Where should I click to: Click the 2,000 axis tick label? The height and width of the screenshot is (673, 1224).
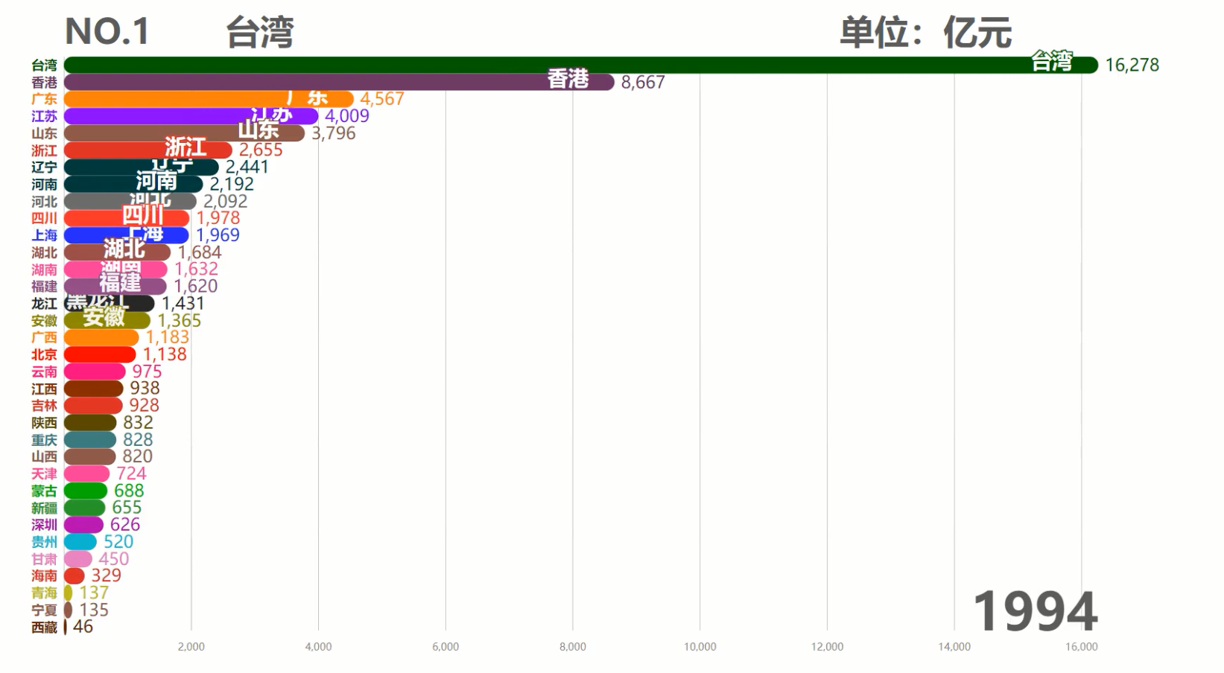tap(191, 647)
